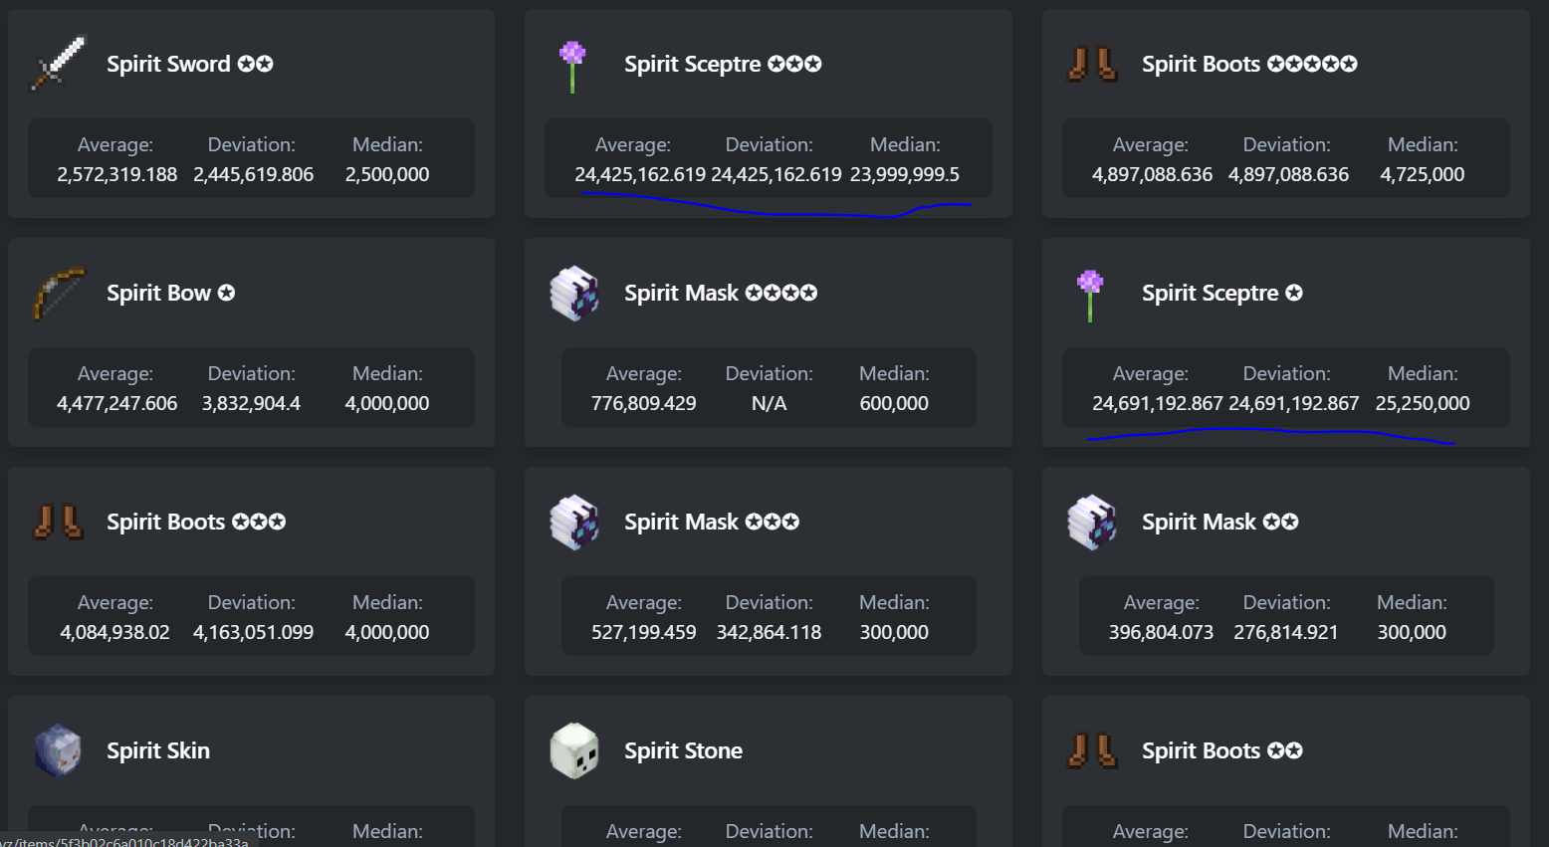Viewport: 1549px width, 847px height.
Task: Open the Spirit Skin icon
Action: [58, 750]
